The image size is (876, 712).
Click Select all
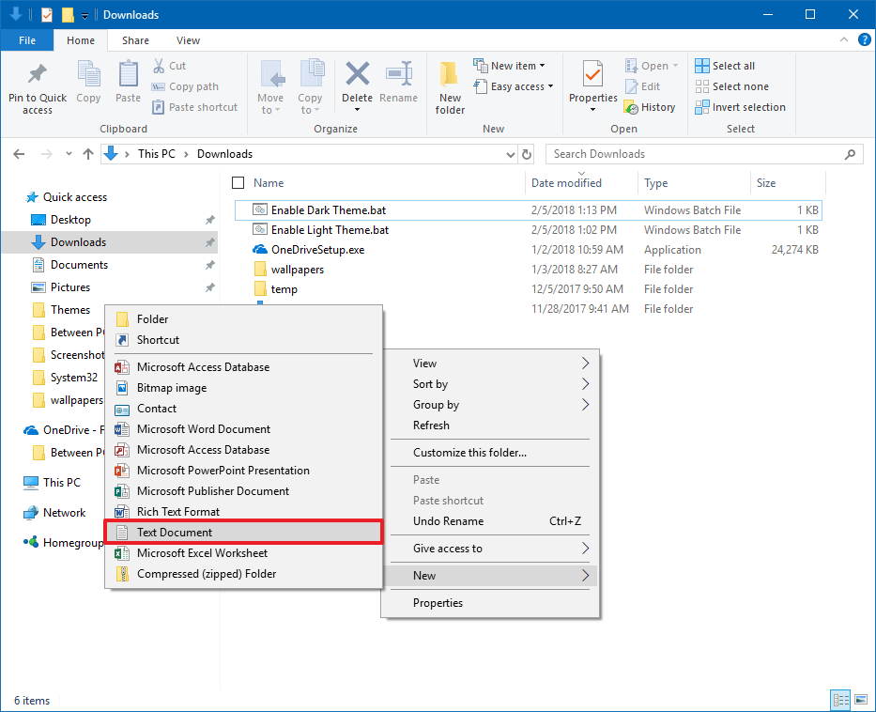click(x=725, y=66)
